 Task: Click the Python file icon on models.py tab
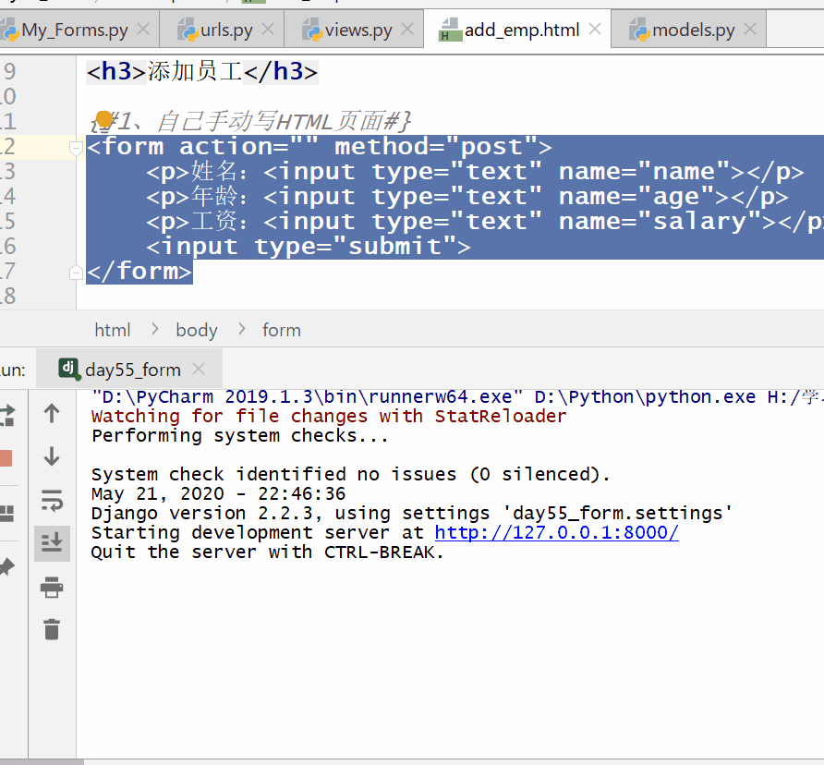tap(639, 30)
